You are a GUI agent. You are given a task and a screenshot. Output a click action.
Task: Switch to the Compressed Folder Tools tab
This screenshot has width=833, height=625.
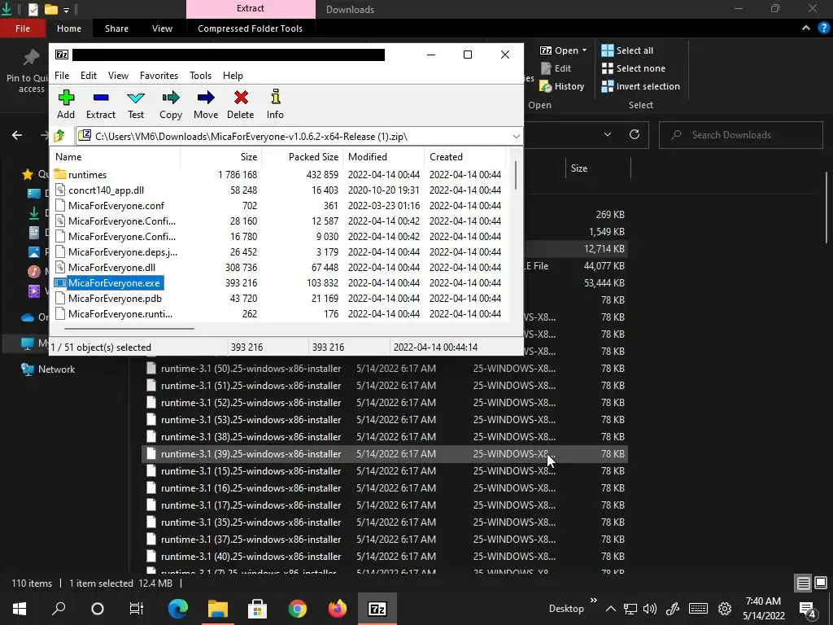(x=251, y=28)
